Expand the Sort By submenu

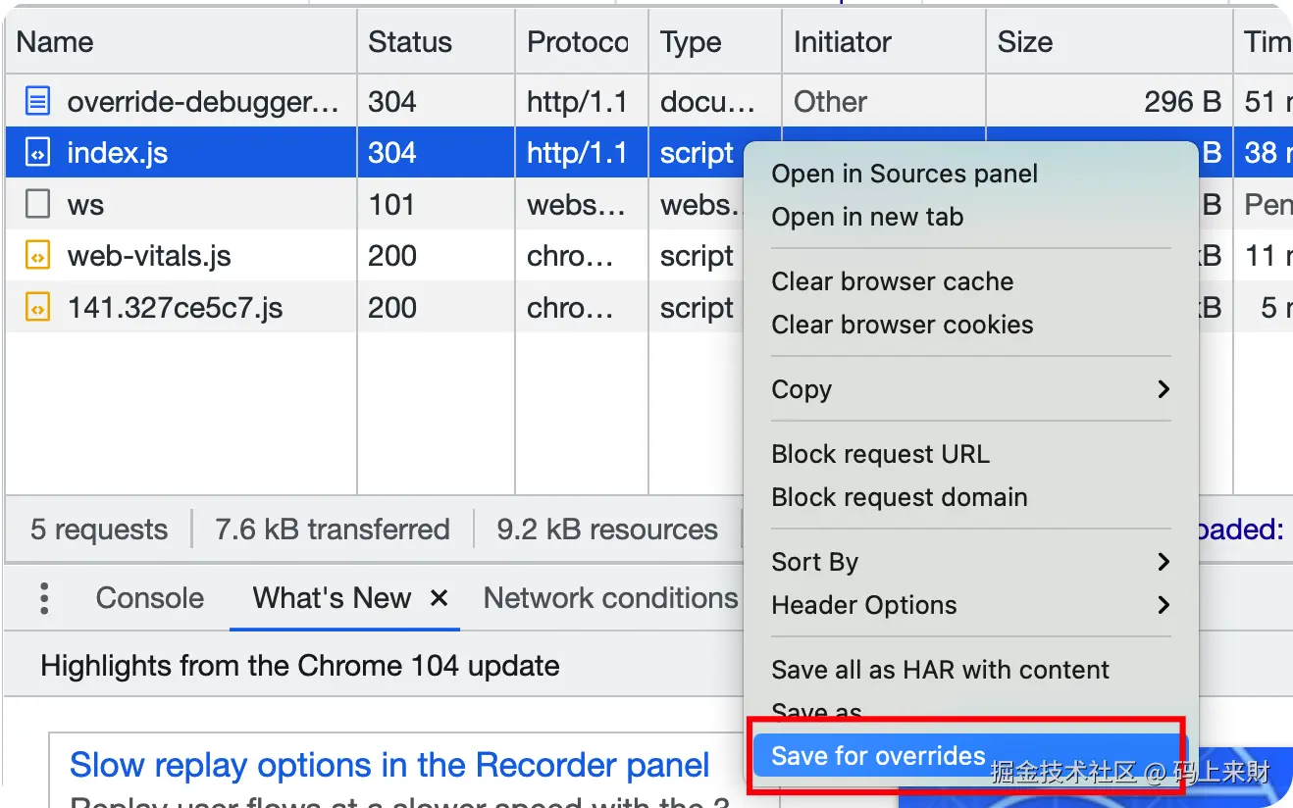(x=1164, y=562)
